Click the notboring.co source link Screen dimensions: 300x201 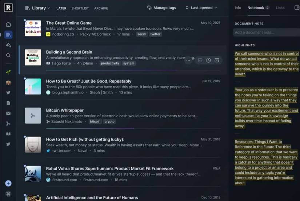click(63, 34)
